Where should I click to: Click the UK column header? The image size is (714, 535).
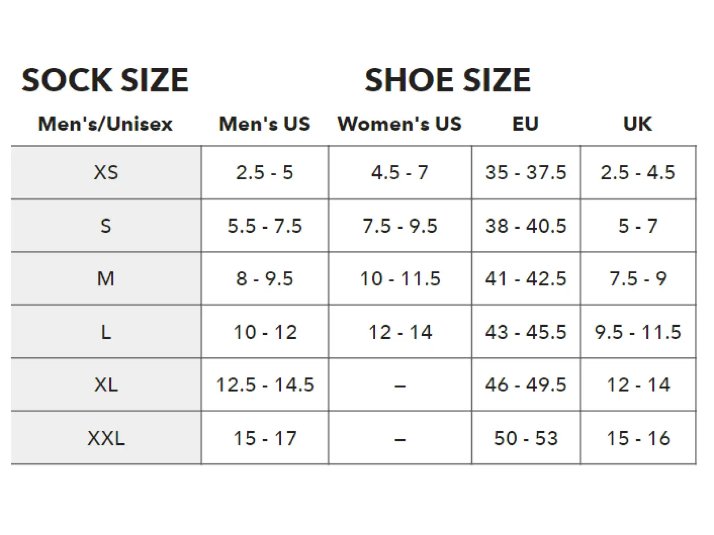pos(637,124)
